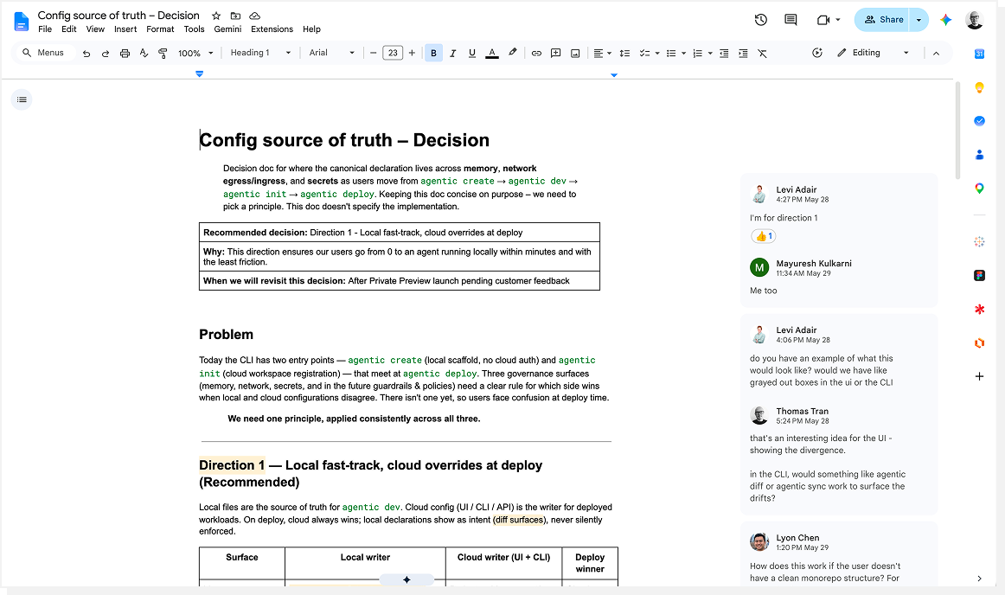Open Google Maps in side panel
The width and height of the screenshot is (1005, 595).
[979, 188]
